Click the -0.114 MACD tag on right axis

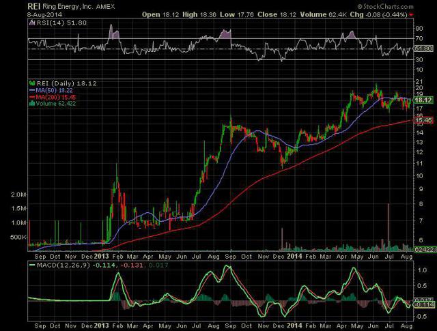424,305
